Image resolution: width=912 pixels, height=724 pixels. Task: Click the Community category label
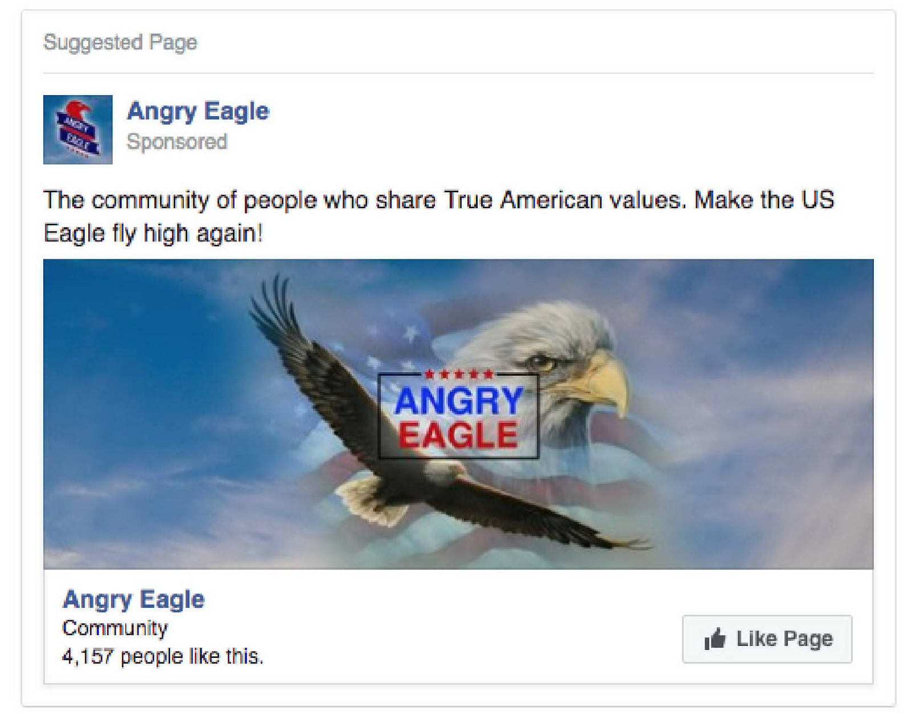click(115, 628)
